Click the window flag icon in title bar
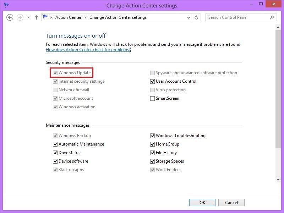284x213 pixels. coord(6,5)
